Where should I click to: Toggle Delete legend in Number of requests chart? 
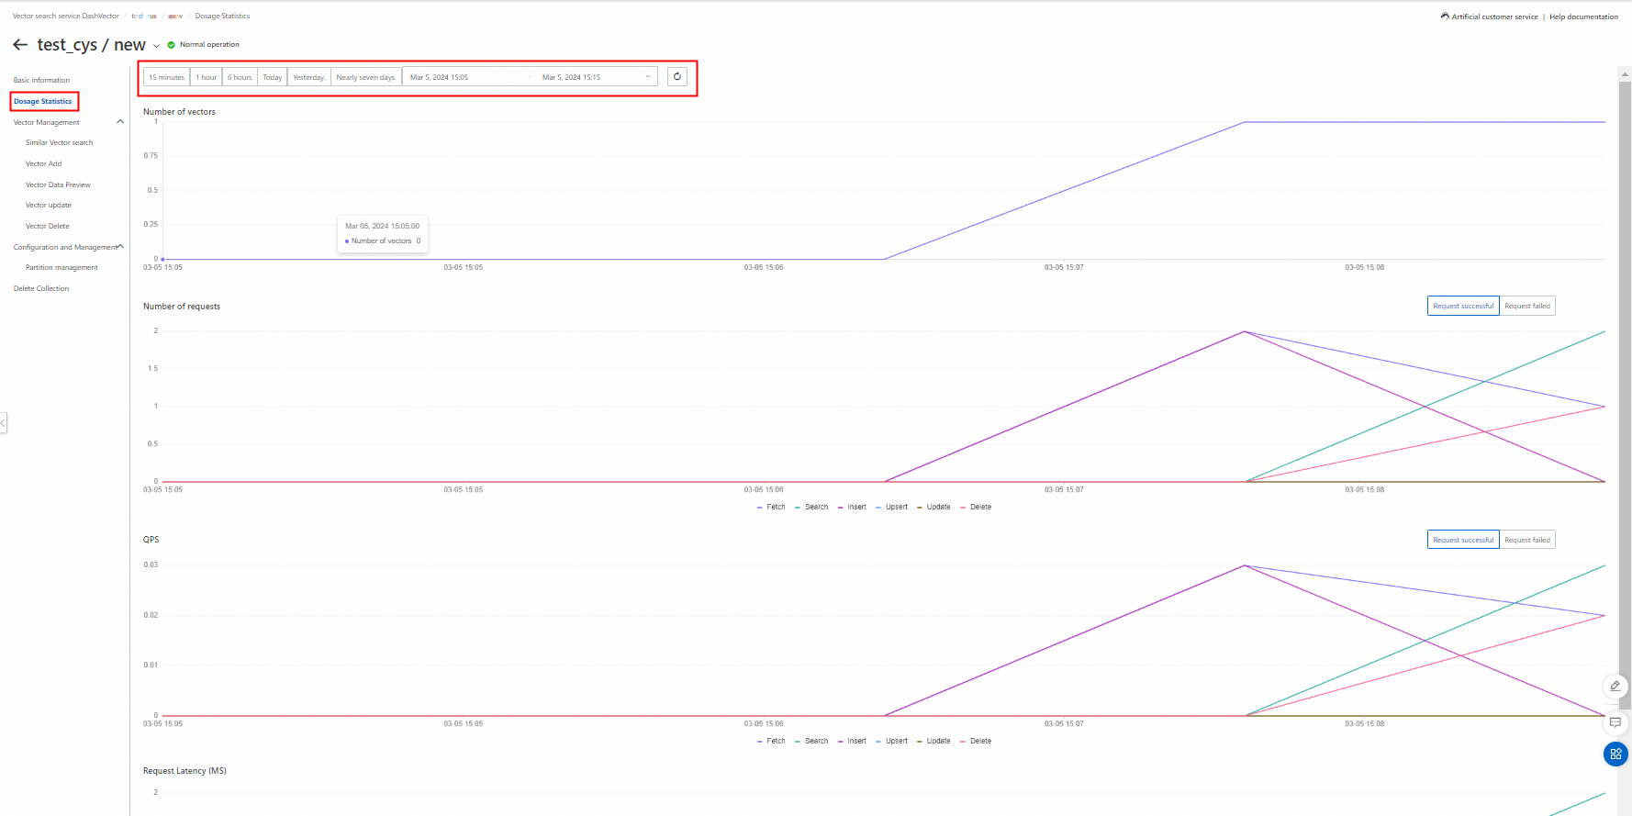click(976, 507)
